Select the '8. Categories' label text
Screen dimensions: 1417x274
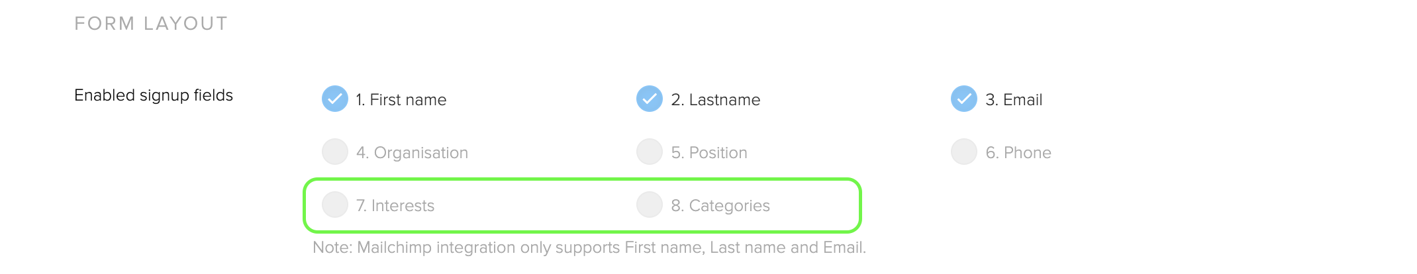pos(720,206)
